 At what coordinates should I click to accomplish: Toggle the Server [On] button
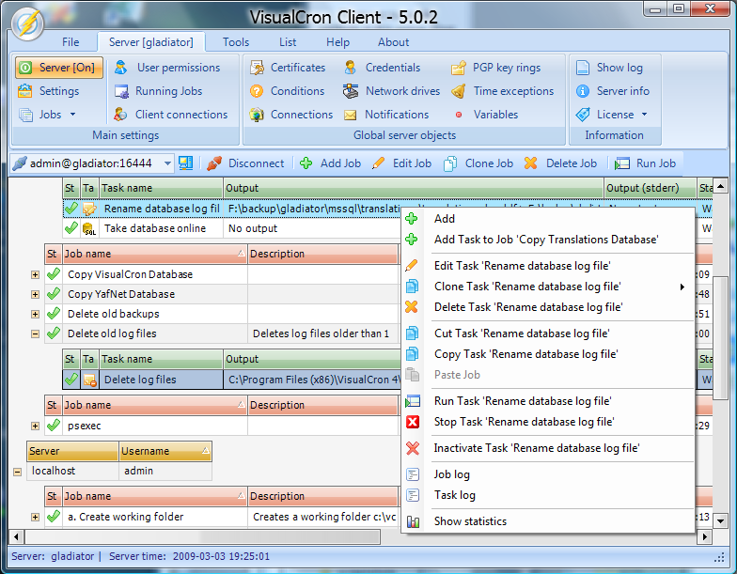click(59, 68)
